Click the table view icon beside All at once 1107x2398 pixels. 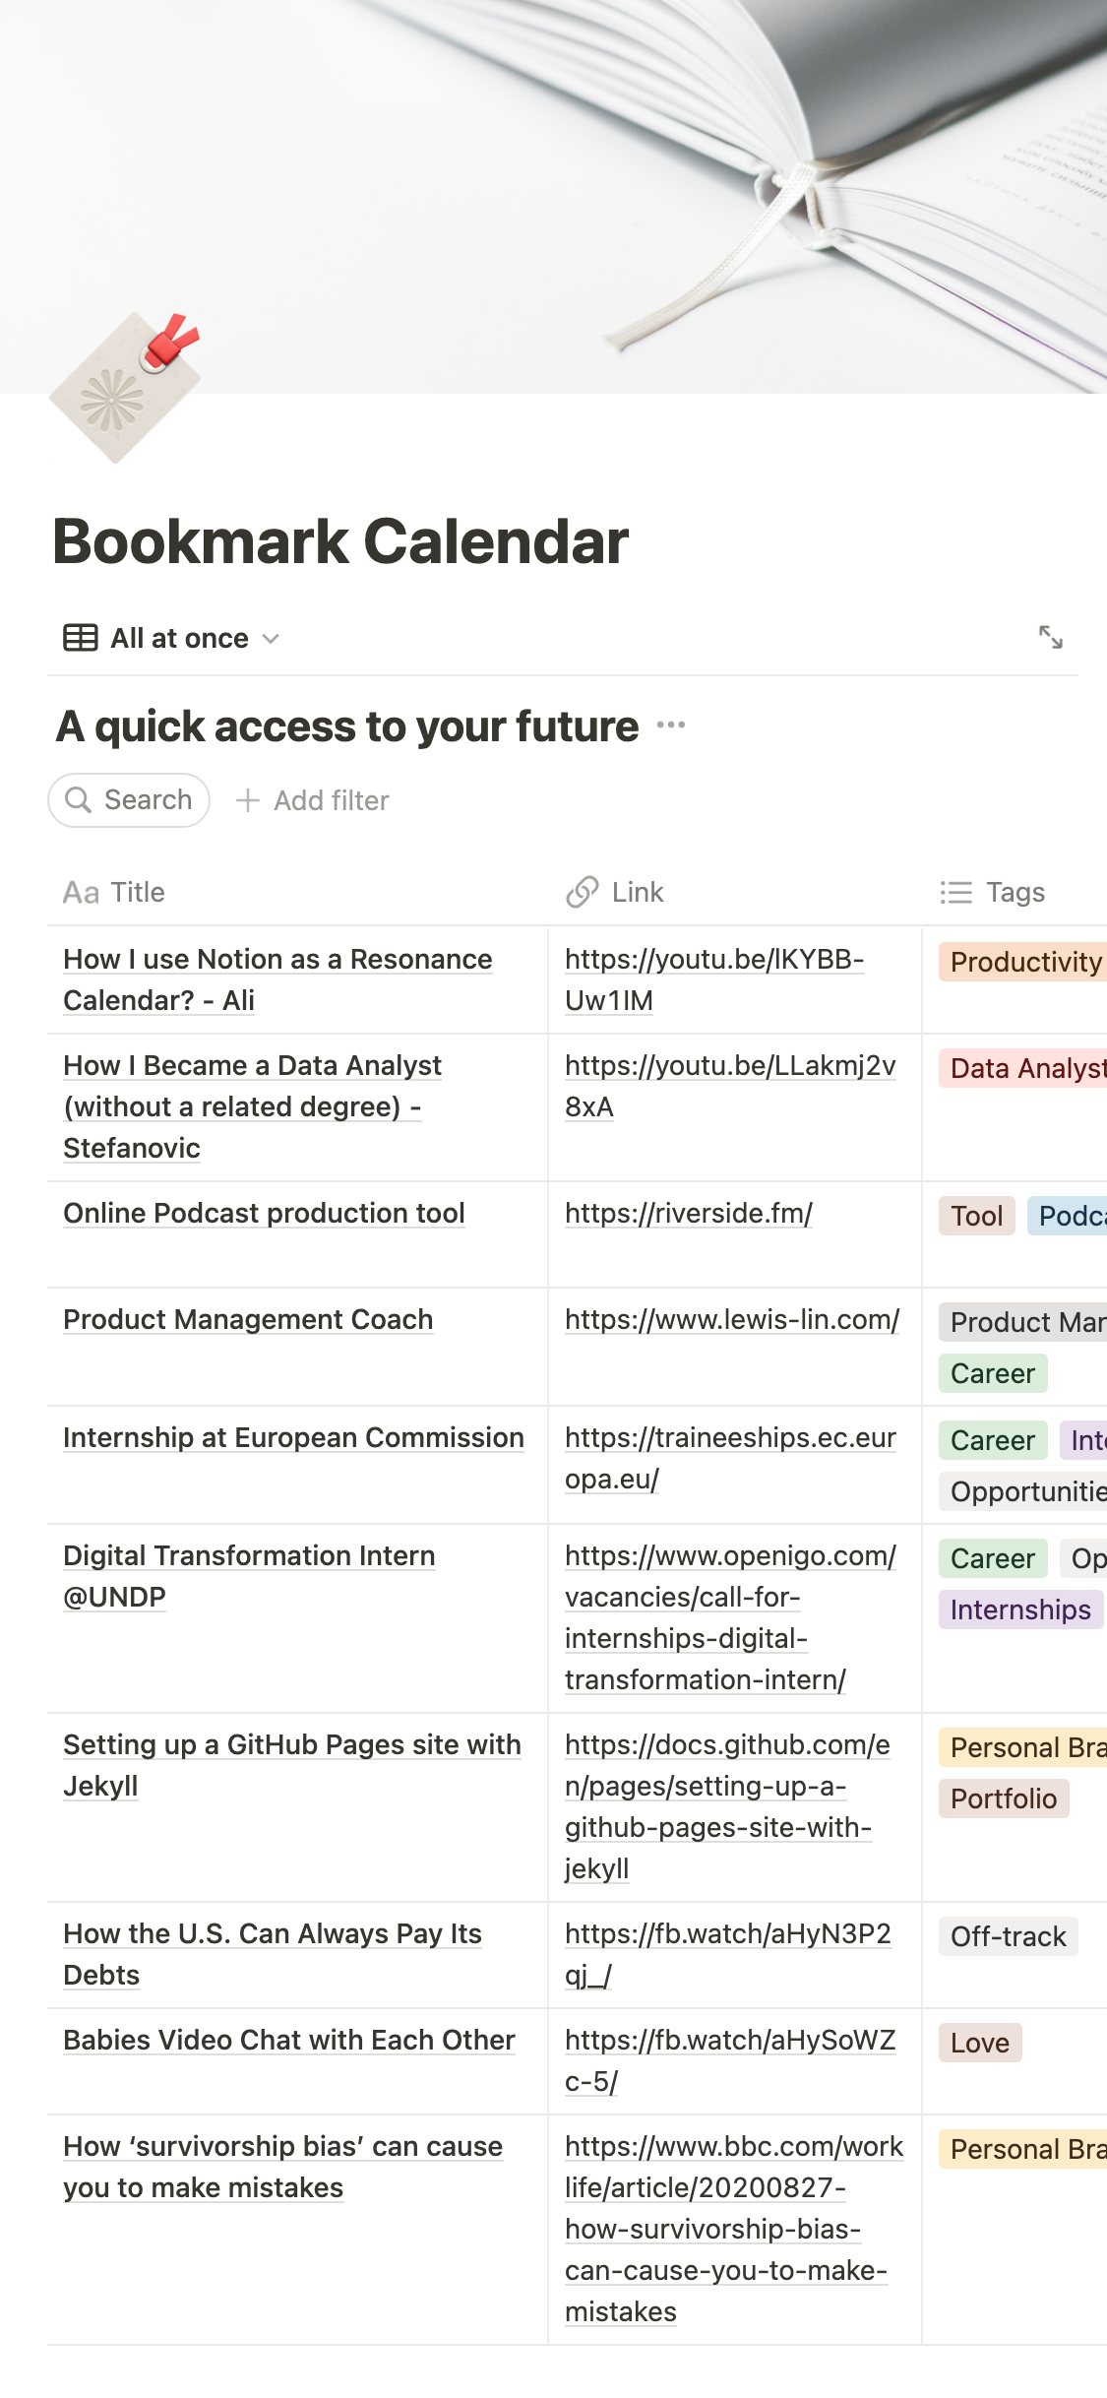(x=81, y=638)
